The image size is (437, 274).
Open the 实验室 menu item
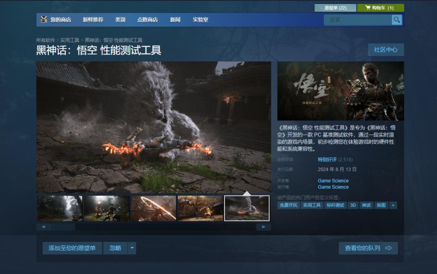(x=200, y=20)
